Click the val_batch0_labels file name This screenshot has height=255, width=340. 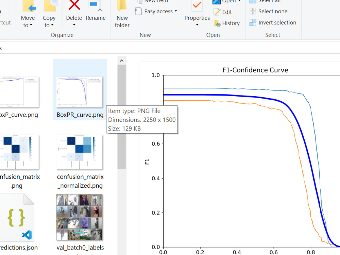[x=80, y=248]
